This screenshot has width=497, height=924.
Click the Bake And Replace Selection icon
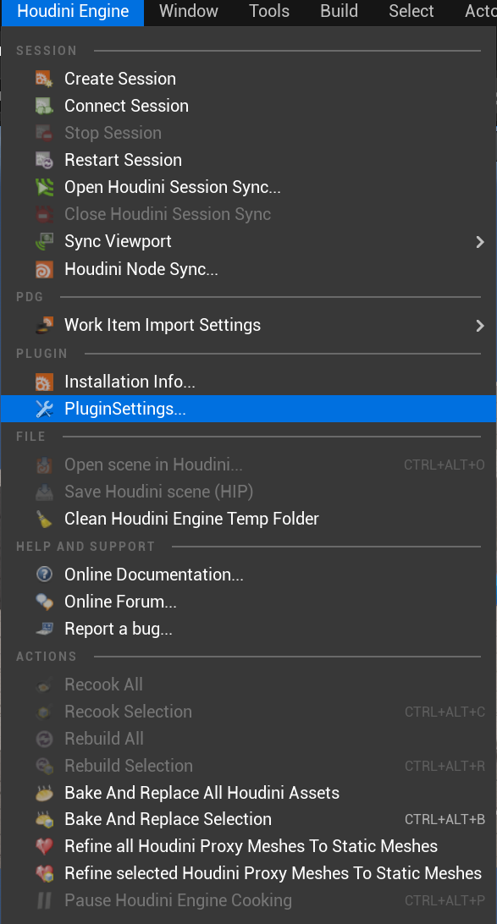tap(45, 819)
